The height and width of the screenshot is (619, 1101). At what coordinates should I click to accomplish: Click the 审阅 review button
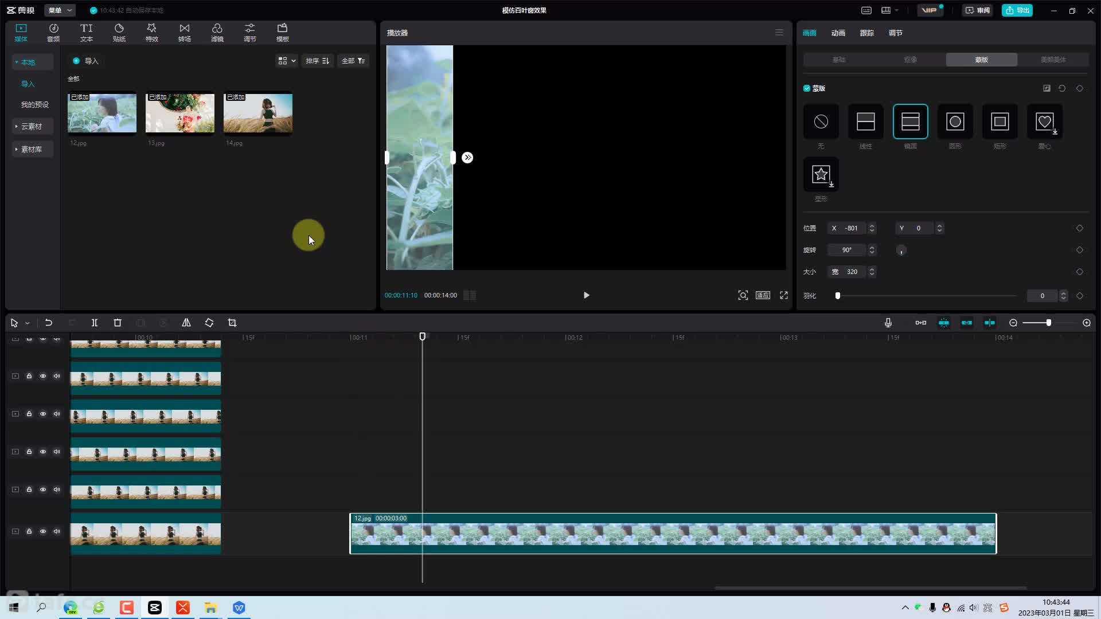coord(977,10)
